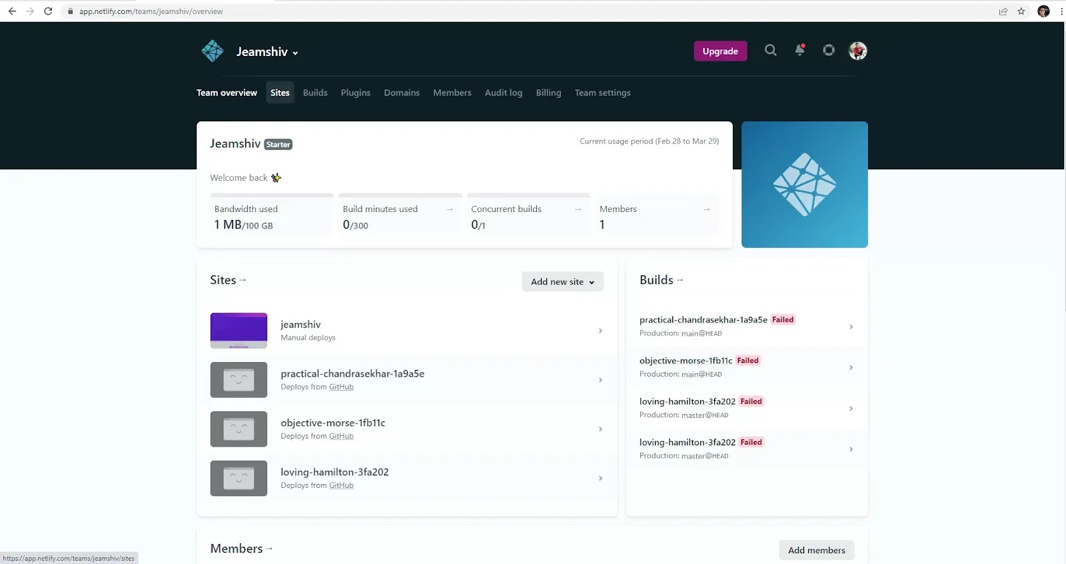The image size is (1066, 564).
Task: Click arrow on Members usage card
Action: click(x=706, y=209)
